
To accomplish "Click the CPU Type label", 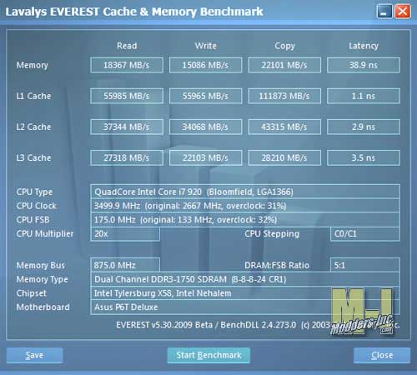I will [x=34, y=192].
